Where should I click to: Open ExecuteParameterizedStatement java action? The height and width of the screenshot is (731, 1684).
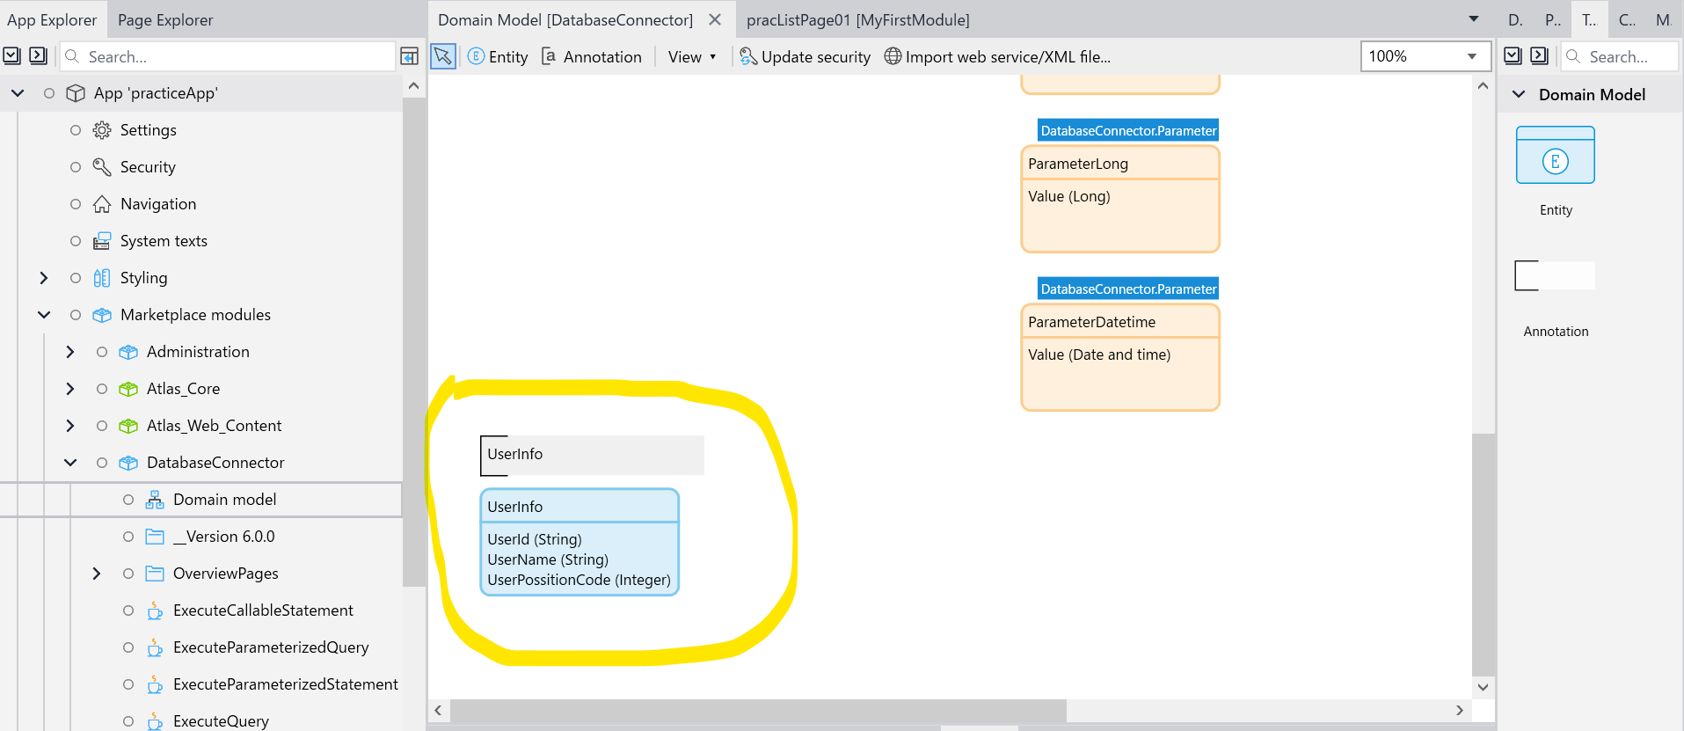tap(286, 684)
